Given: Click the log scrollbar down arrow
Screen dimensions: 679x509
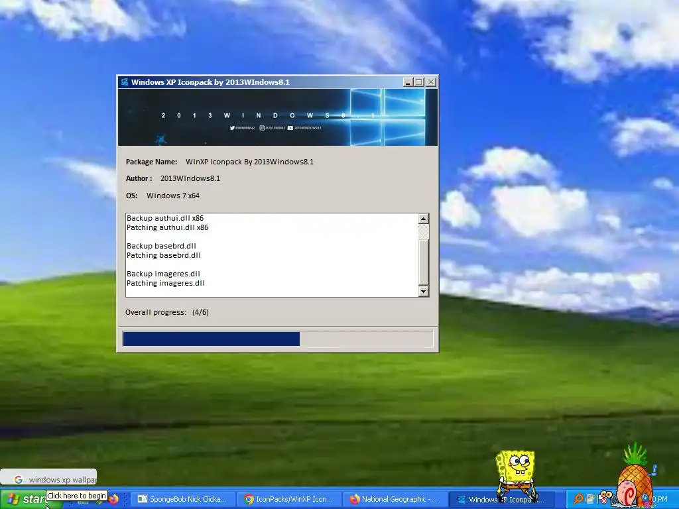Looking at the screenshot, I should [424, 291].
